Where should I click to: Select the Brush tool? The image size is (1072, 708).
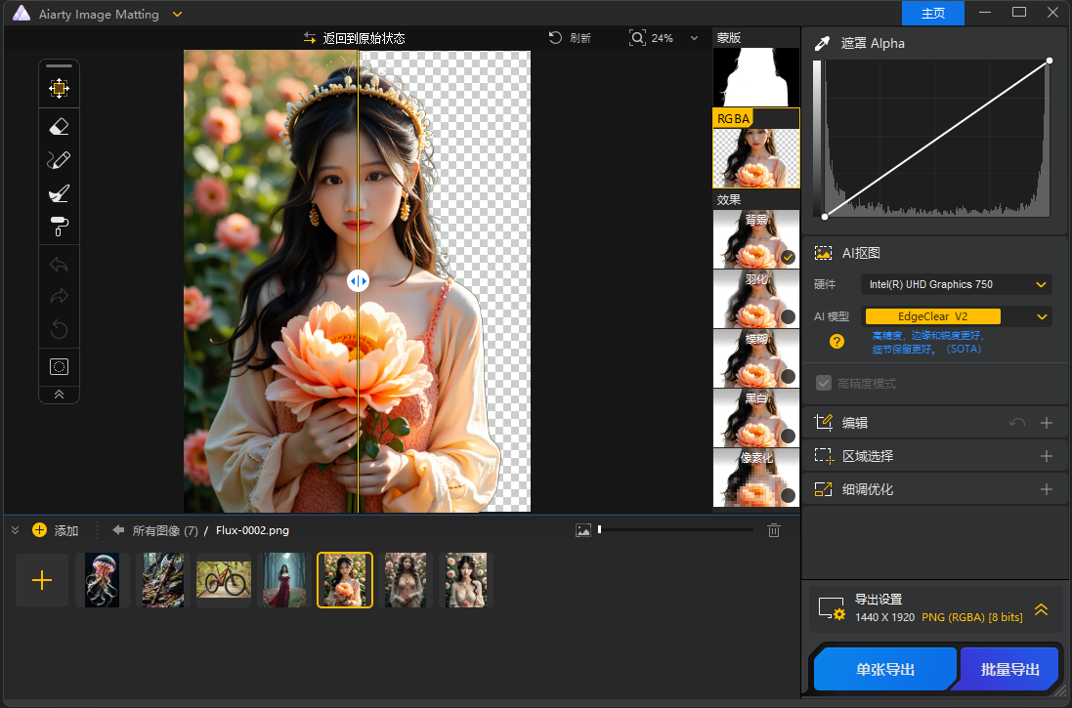point(59,192)
